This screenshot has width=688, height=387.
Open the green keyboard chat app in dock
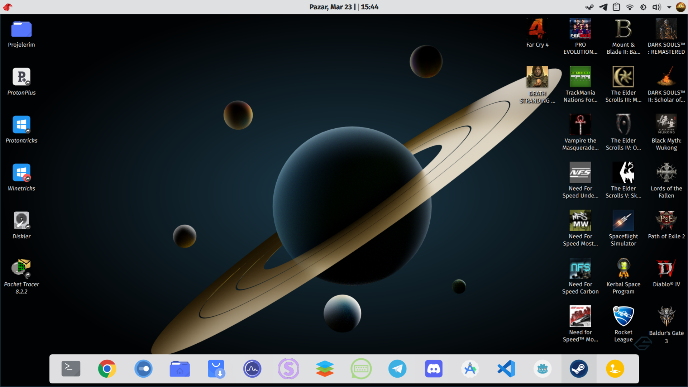tap(361, 369)
